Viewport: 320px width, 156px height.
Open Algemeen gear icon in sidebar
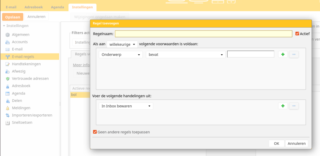click(7, 35)
